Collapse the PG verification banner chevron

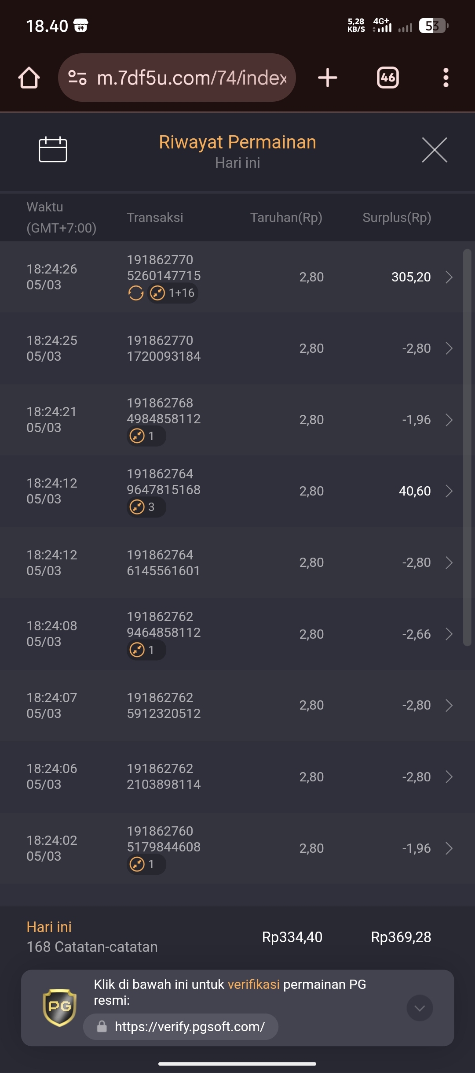[x=420, y=1008]
